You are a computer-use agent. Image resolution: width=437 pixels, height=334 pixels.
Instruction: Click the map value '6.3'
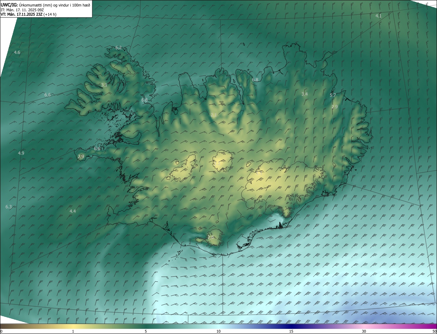click(x=9, y=207)
